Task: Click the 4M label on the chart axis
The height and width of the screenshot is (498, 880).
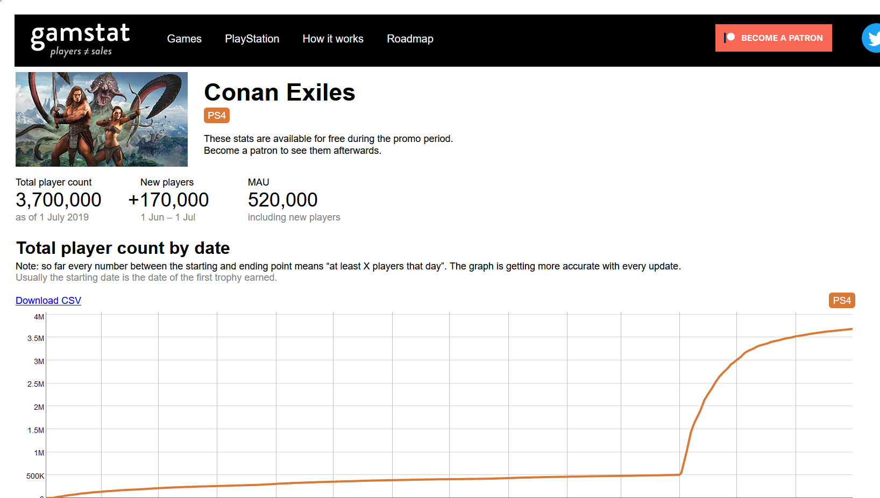Action: (x=39, y=317)
